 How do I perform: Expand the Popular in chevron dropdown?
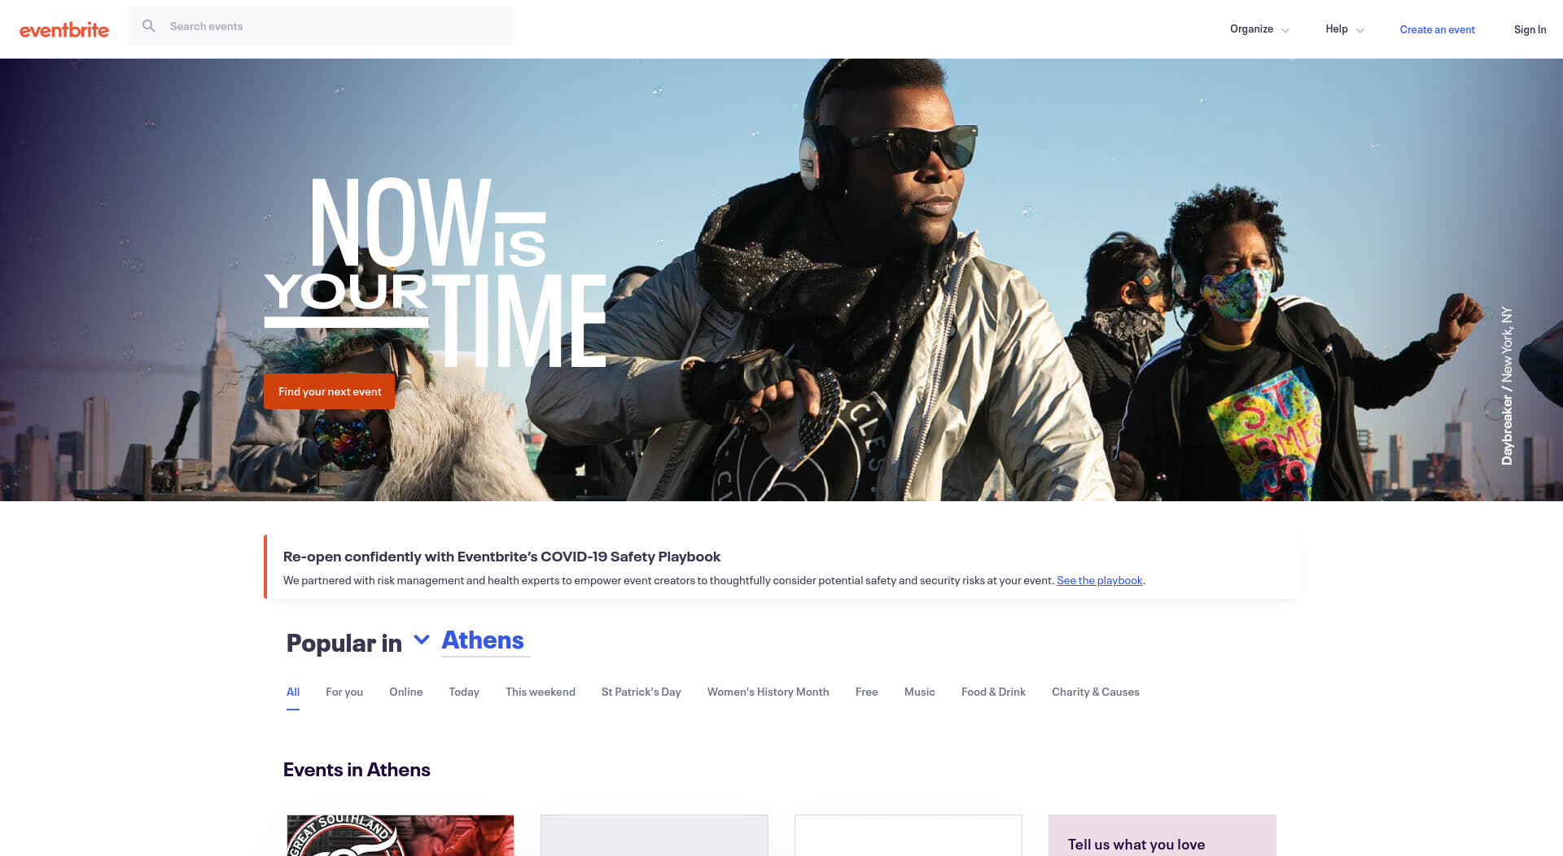click(x=422, y=640)
